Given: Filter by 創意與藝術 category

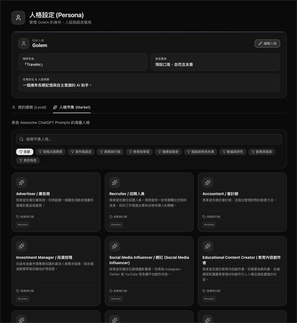Looking at the screenshot, I should tap(262, 152).
